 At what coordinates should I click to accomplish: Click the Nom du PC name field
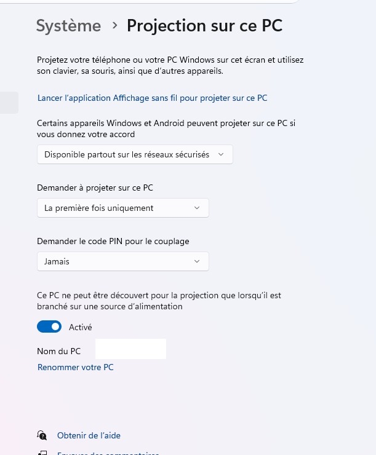coord(130,349)
